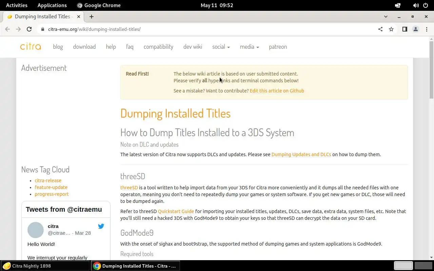Click the GodMode9 section heading
This screenshot has height=271, width=434.
tap(137, 233)
